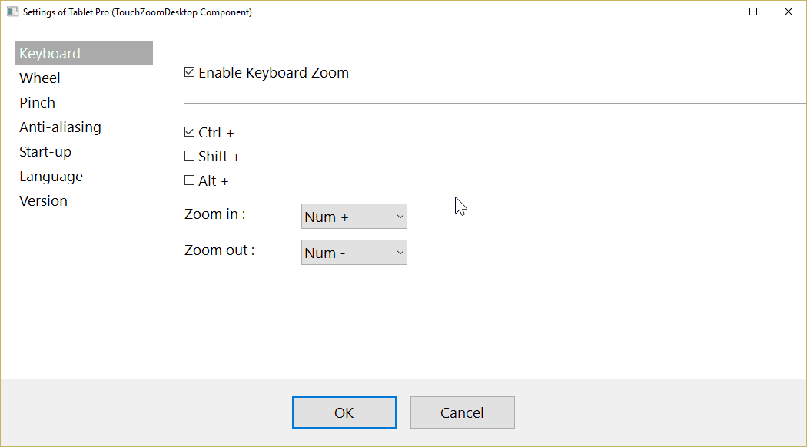Open the Start-up settings page
807x447 pixels.
click(x=45, y=151)
